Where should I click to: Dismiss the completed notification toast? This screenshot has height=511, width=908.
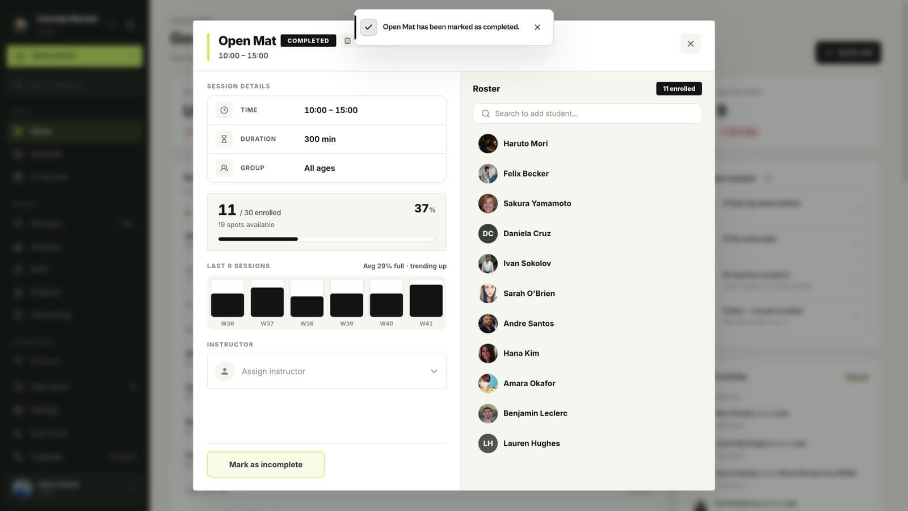[x=537, y=27]
